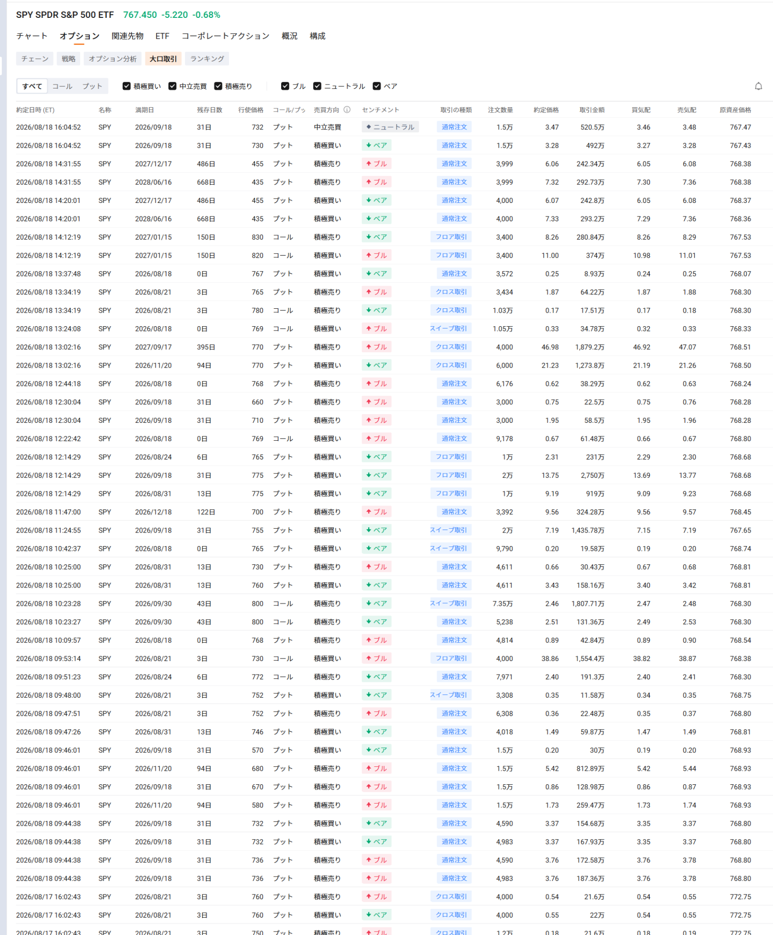This screenshot has height=935, width=773.
Task: Filter by プット options only
Action: point(92,86)
